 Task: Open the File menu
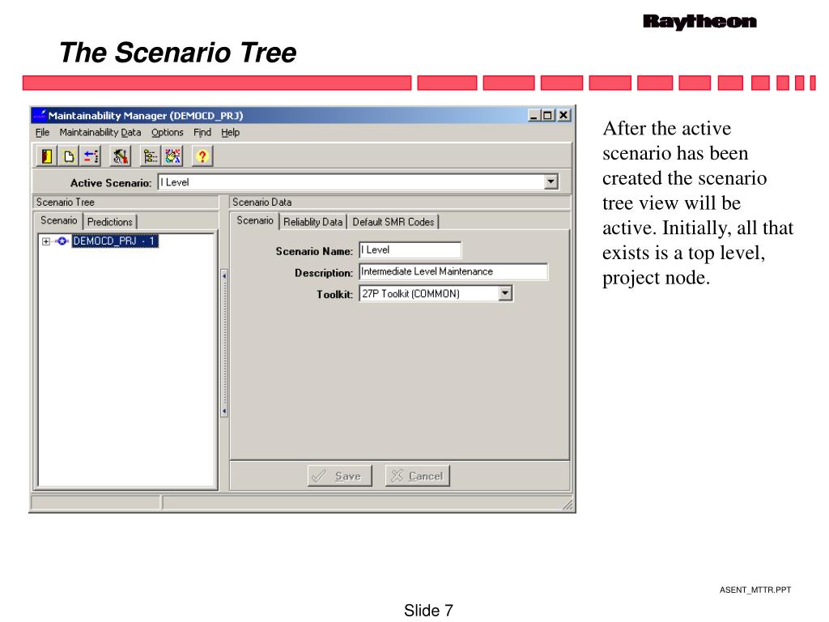[x=42, y=132]
